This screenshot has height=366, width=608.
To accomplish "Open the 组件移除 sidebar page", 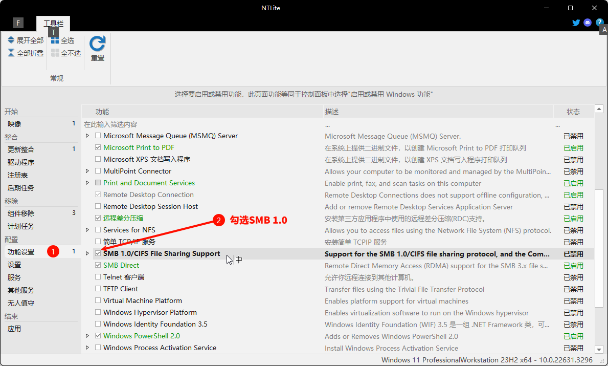I will point(41,213).
